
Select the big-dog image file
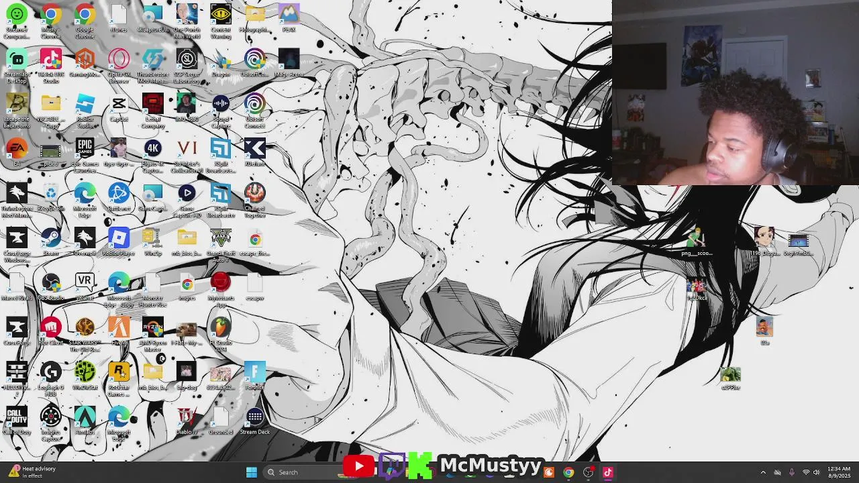(187, 377)
